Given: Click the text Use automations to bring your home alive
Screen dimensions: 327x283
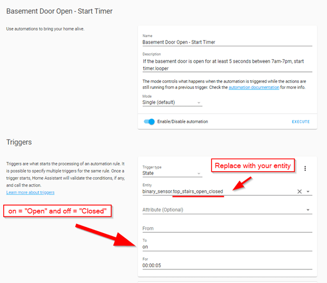Looking at the screenshot, I should tap(45, 29).
